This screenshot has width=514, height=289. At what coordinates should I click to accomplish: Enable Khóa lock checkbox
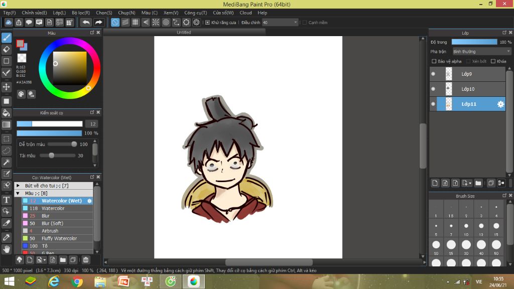[x=493, y=61]
